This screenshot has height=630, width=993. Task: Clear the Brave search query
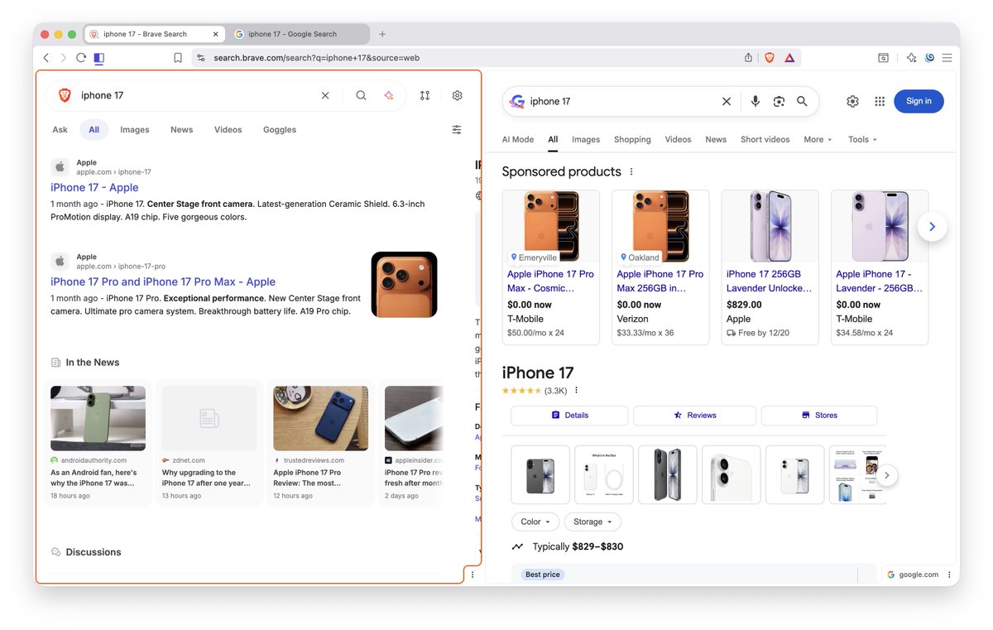pyautogui.click(x=325, y=95)
